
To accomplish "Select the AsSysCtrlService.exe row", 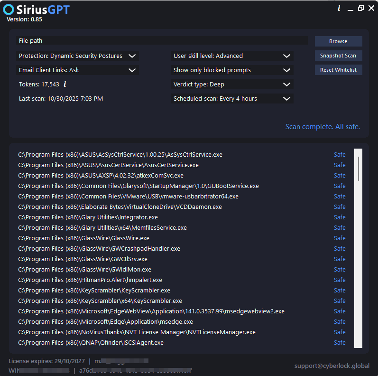I will pos(182,154).
